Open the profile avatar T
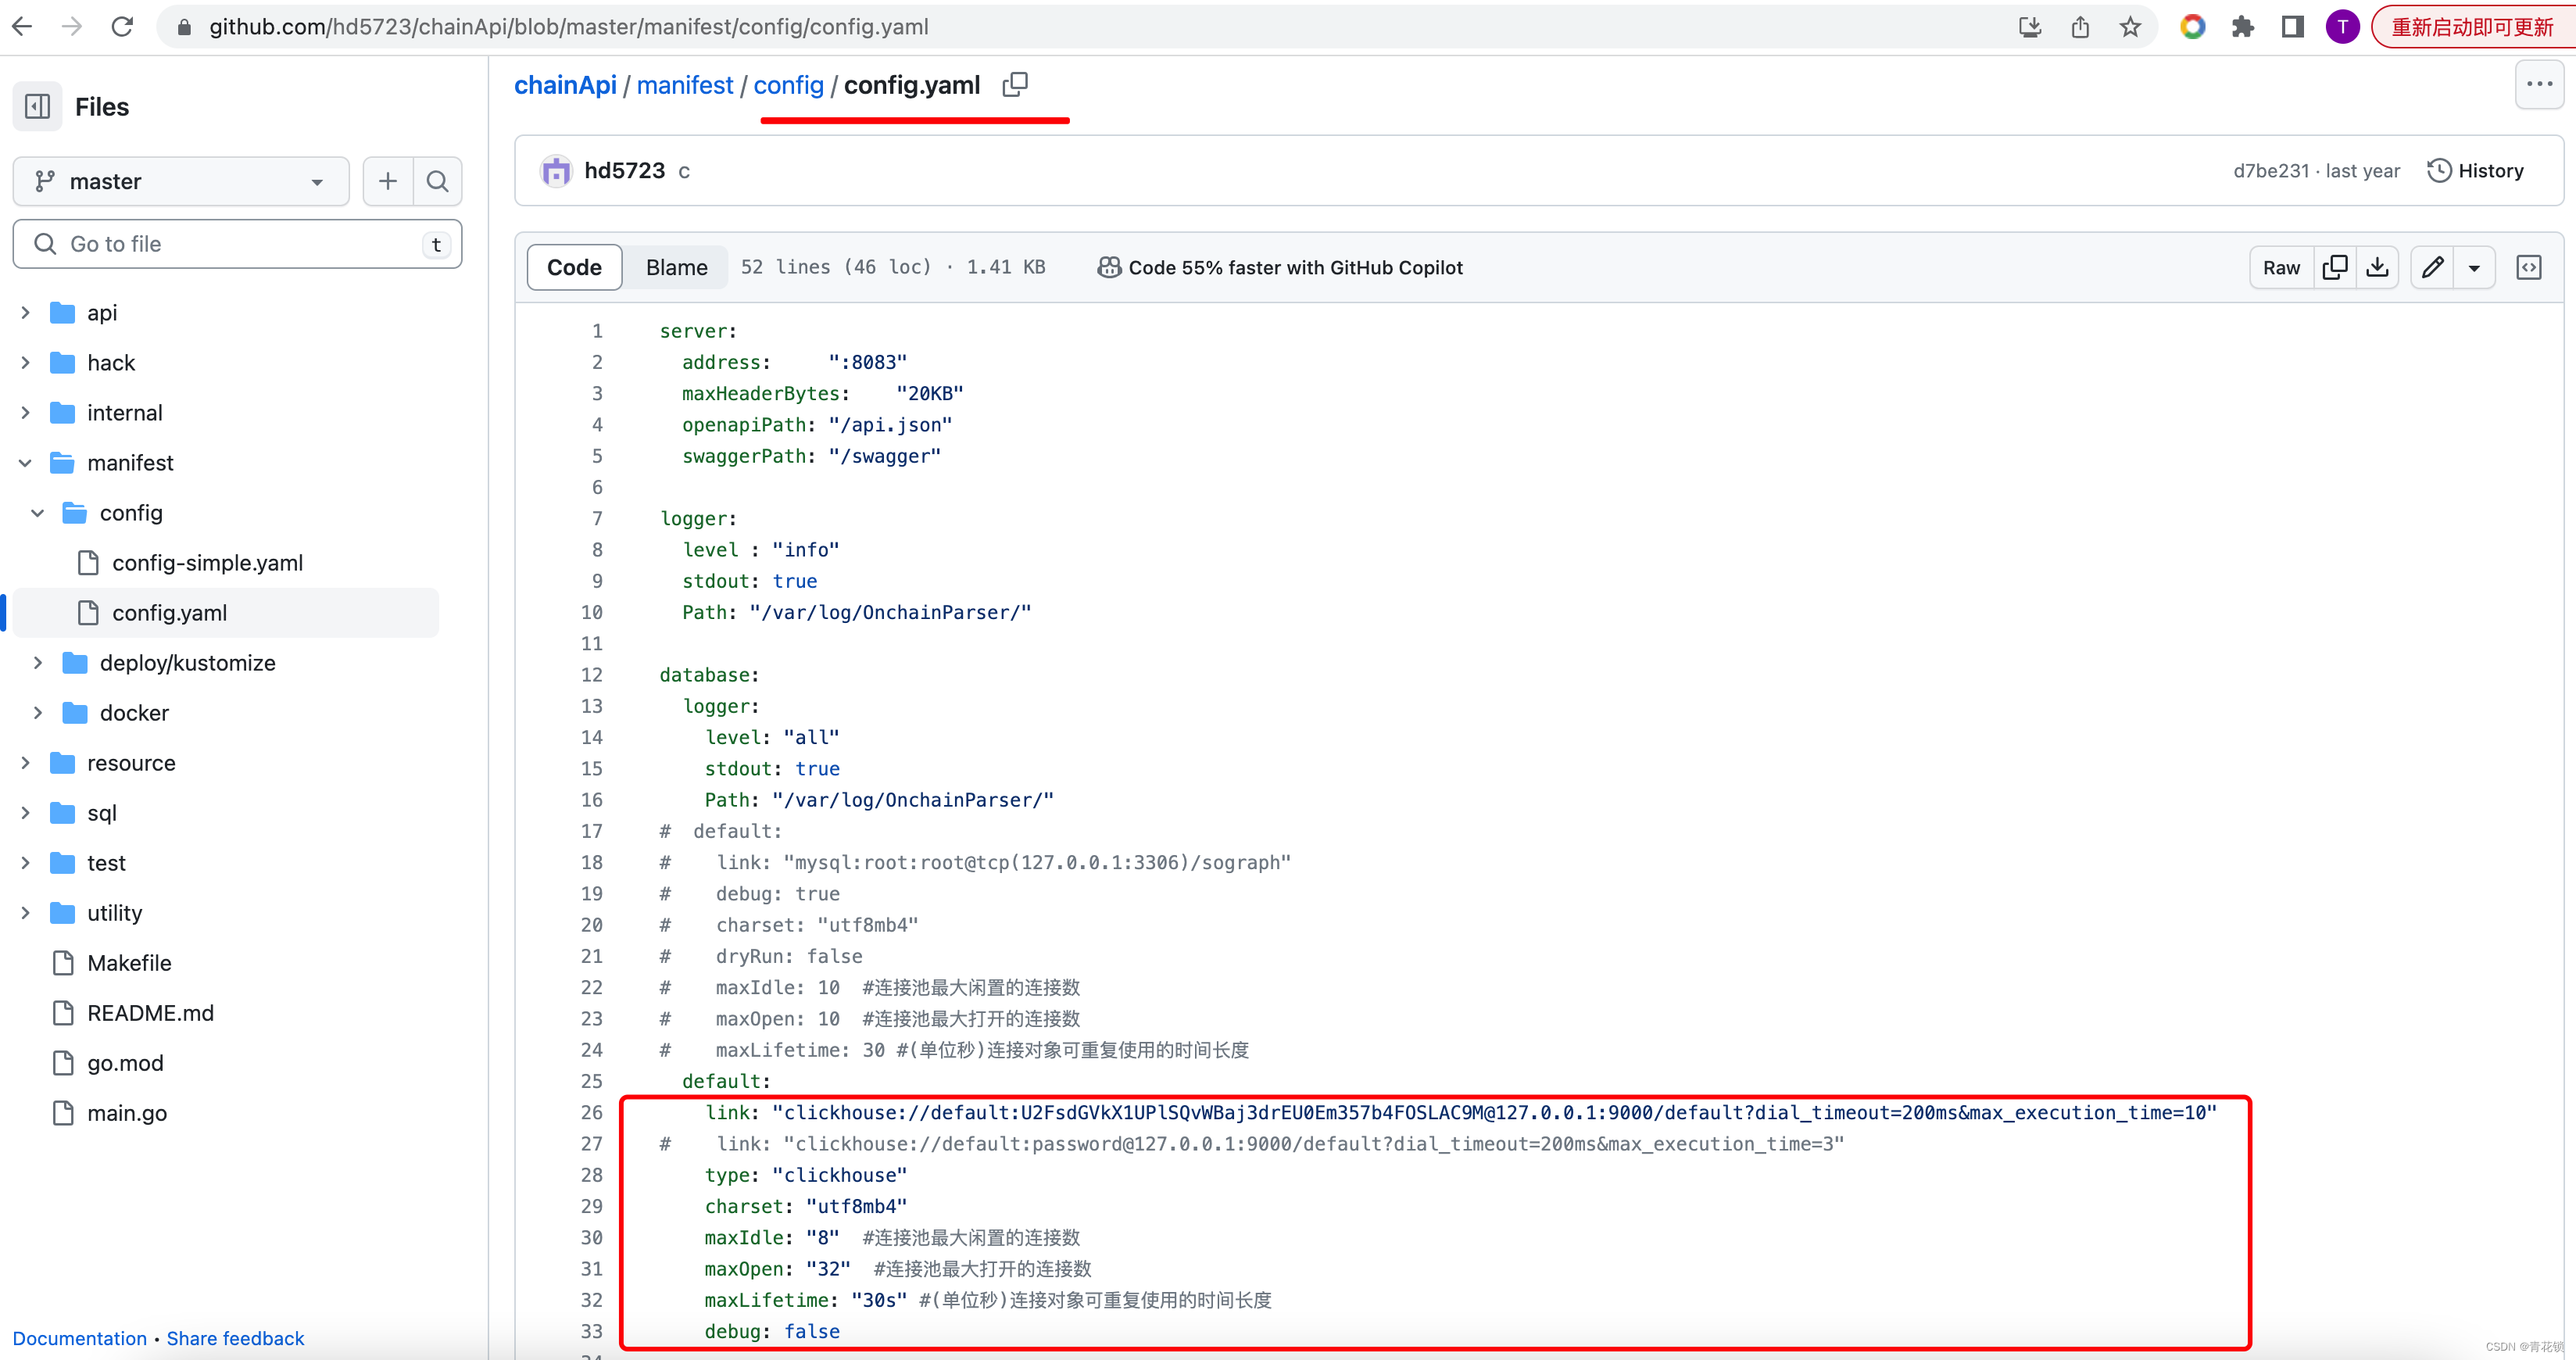Image resolution: width=2576 pixels, height=1360 pixels. coord(2343,27)
